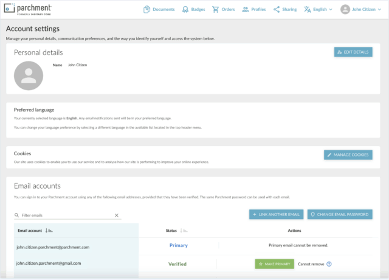Click the search magnifier icon beside Filter emails
The image size is (389, 280).
point(16,215)
